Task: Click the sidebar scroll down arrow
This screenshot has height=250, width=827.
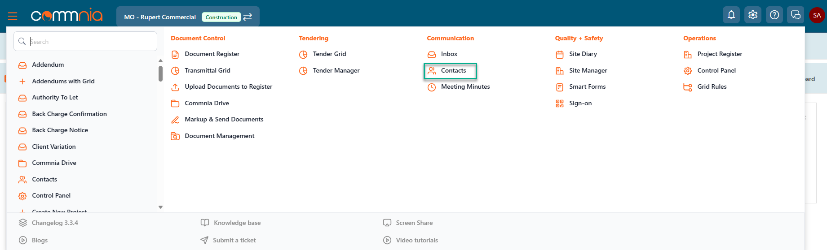Action: [160, 207]
